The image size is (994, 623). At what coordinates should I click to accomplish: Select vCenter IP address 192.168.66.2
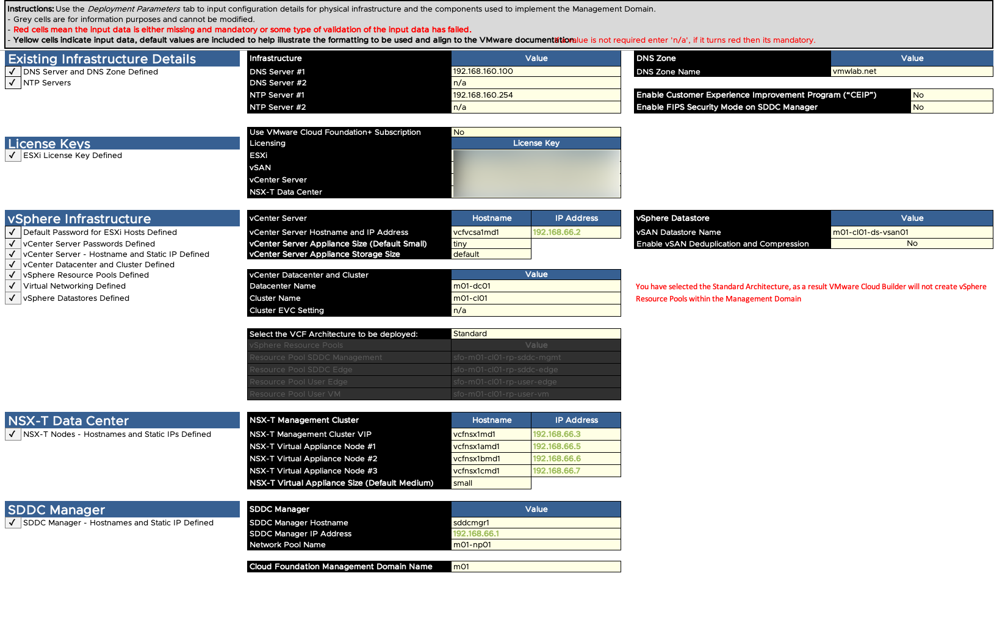tap(576, 232)
